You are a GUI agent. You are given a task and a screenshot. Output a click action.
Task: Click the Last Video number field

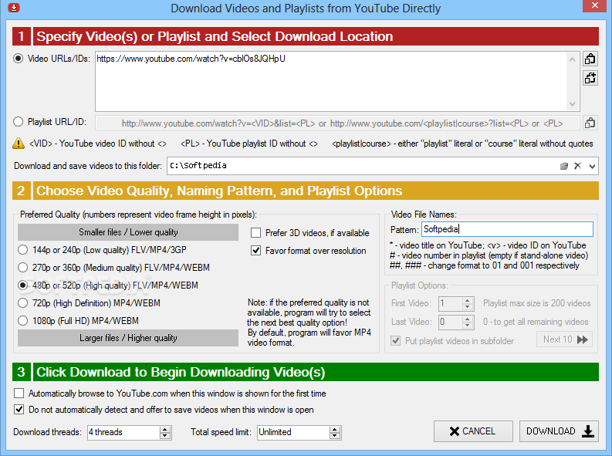tap(450, 322)
